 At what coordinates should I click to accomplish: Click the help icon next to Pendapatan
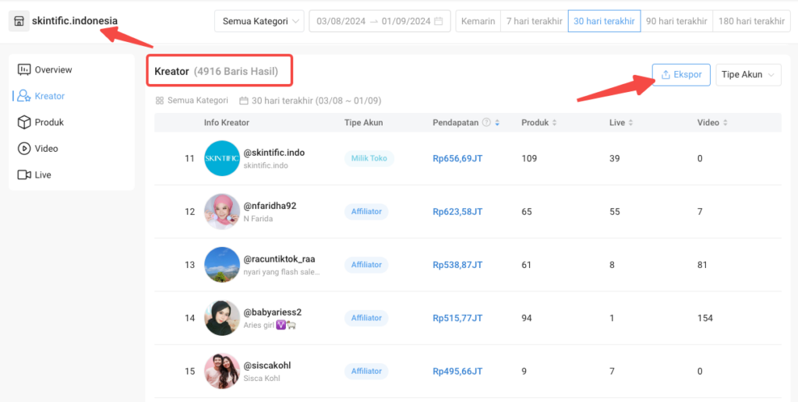(486, 122)
